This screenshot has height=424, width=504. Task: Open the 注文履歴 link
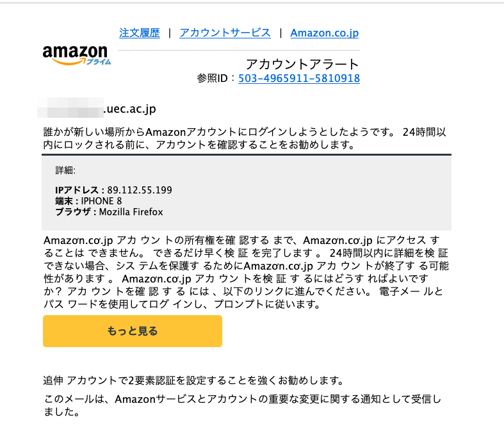(140, 33)
